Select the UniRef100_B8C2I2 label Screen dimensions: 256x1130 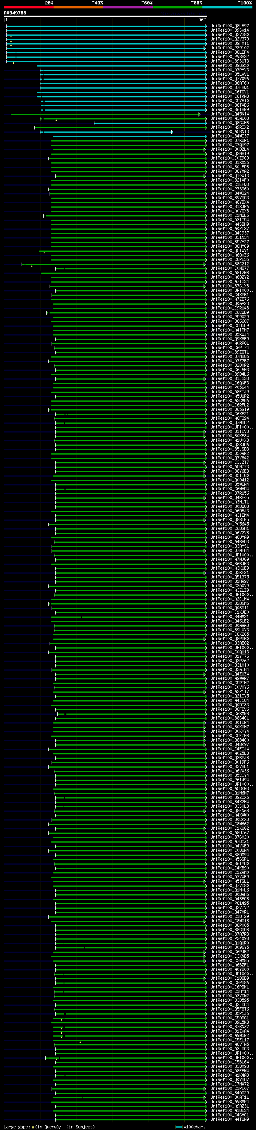point(229,264)
